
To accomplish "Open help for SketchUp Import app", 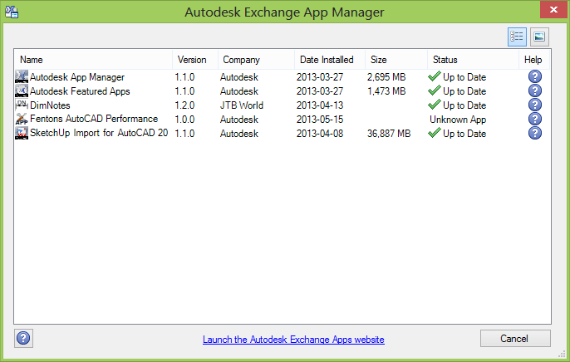I will coord(535,133).
